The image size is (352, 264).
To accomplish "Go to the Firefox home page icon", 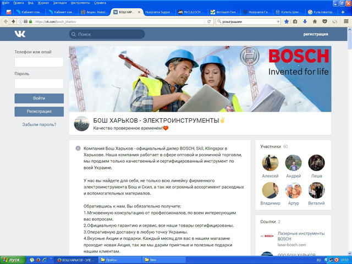I will (315, 21).
